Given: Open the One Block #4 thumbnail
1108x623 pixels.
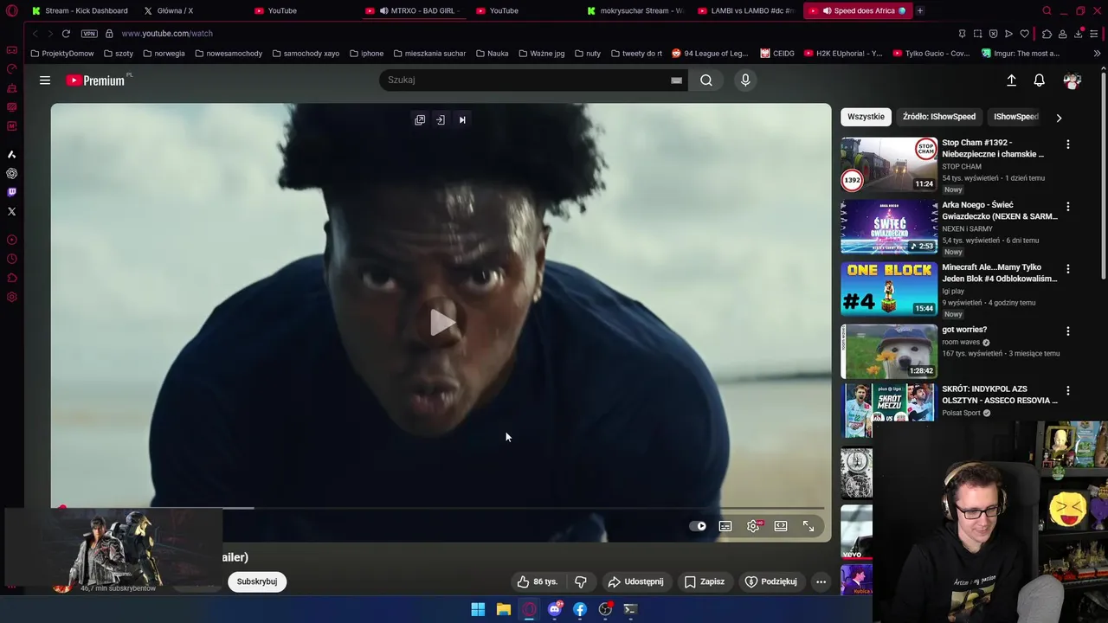Looking at the screenshot, I should tap(889, 289).
